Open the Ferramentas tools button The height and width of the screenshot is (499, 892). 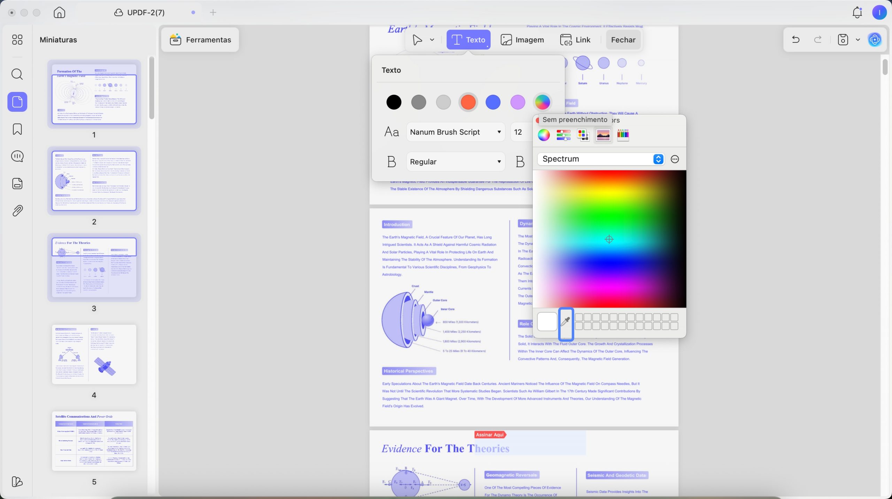click(200, 40)
